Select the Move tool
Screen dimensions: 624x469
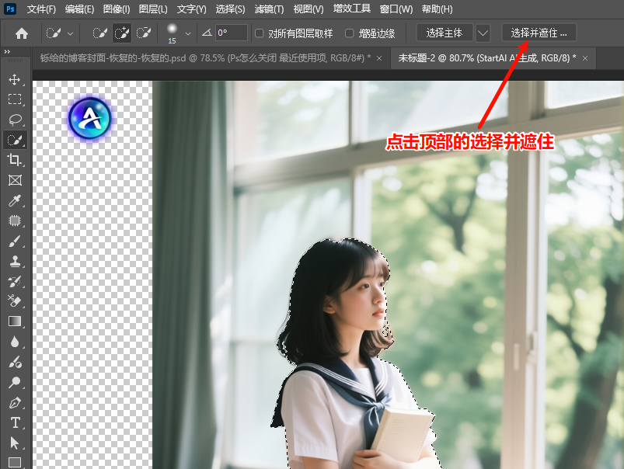click(15, 79)
